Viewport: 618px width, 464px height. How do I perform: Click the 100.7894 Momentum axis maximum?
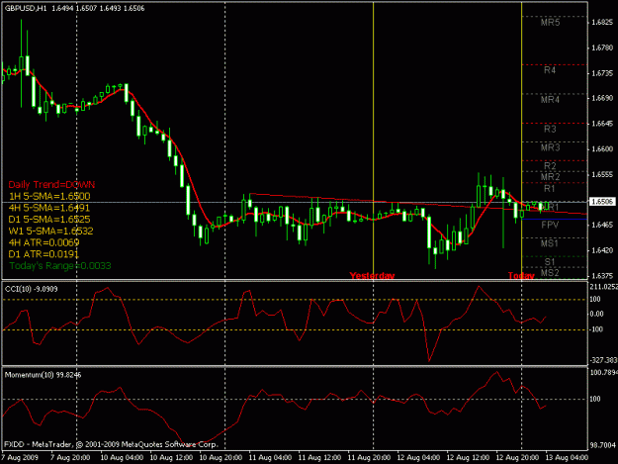[x=603, y=372]
